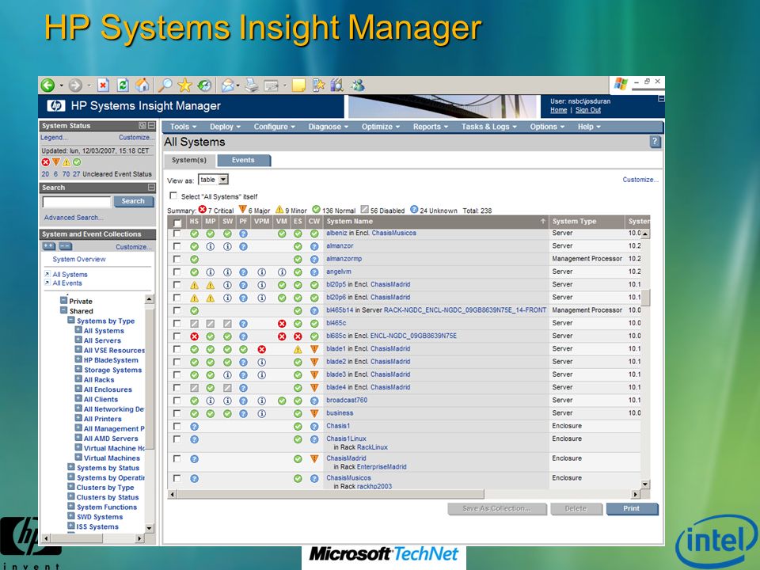Maximize the System Status panel
This screenshot has height=570, width=760.
click(142, 126)
